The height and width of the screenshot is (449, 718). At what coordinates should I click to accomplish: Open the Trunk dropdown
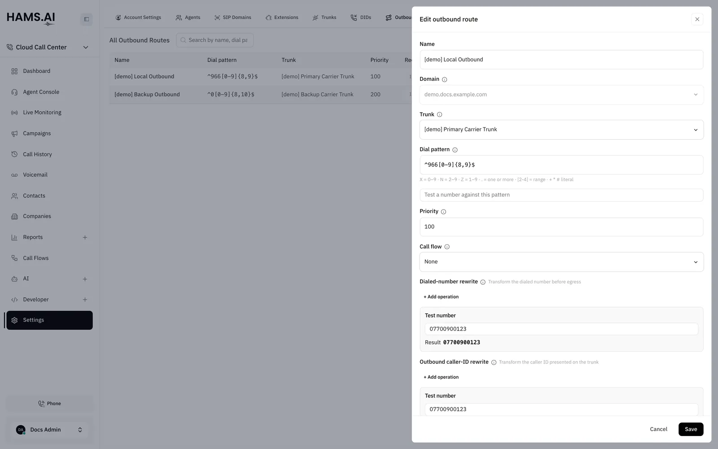click(x=561, y=130)
